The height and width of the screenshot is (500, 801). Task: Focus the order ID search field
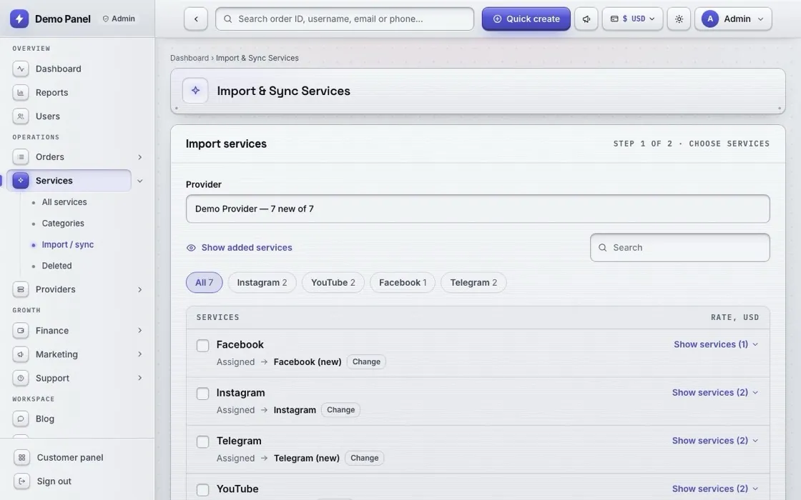[345, 19]
